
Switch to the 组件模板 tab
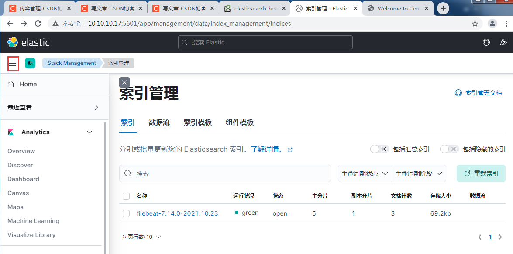[240, 123]
